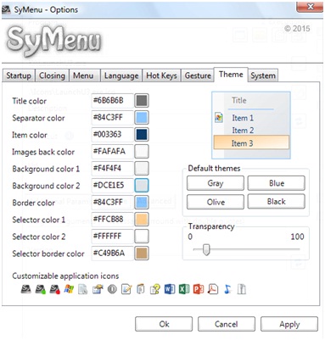
Task: Open the Background color 2 swatch
Action: pos(142,186)
